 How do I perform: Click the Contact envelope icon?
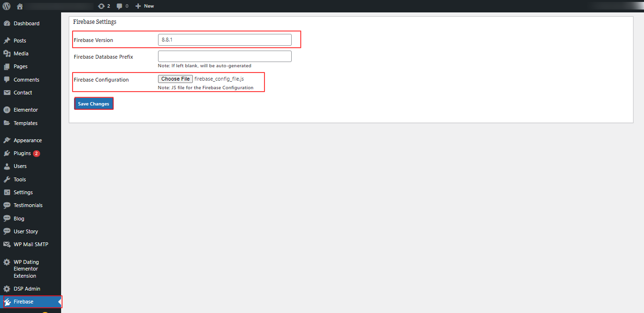(x=7, y=93)
